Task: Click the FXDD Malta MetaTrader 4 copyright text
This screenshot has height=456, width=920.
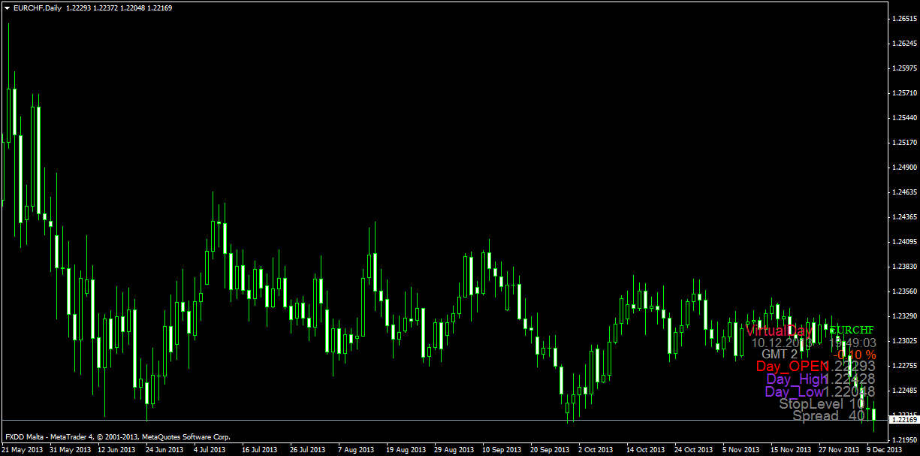Action: [117, 436]
